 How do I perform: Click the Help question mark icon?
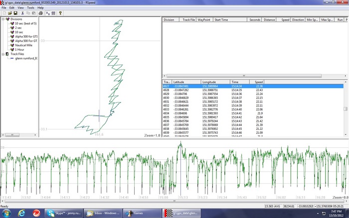point(60,13)
